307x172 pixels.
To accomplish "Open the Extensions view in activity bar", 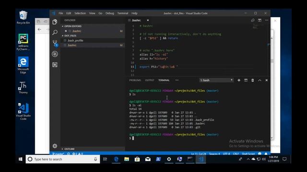I will [55, 65].
